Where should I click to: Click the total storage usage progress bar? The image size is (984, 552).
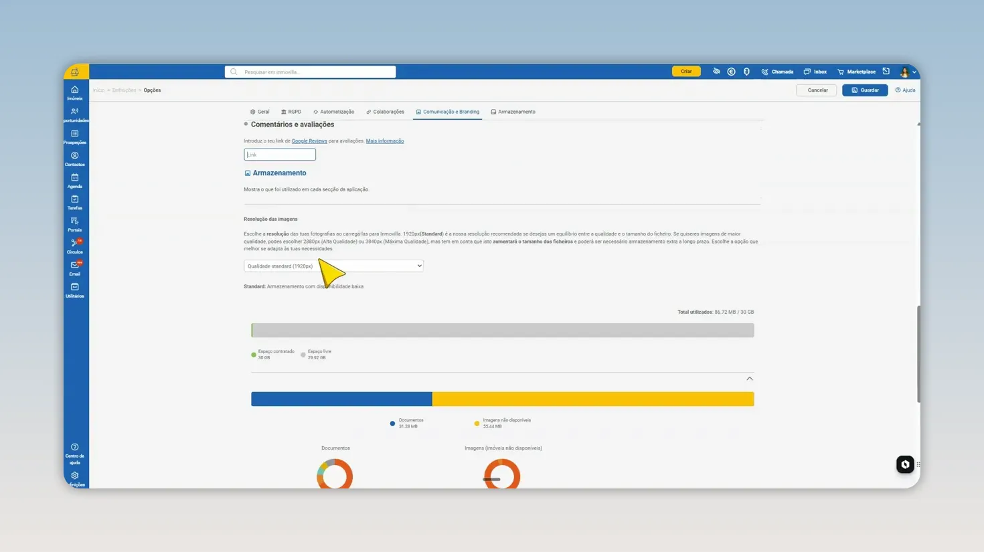point(503,331)
